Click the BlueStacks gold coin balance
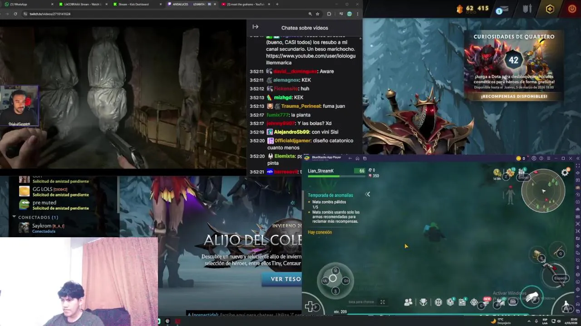581x326 pixels. (521, 158)
